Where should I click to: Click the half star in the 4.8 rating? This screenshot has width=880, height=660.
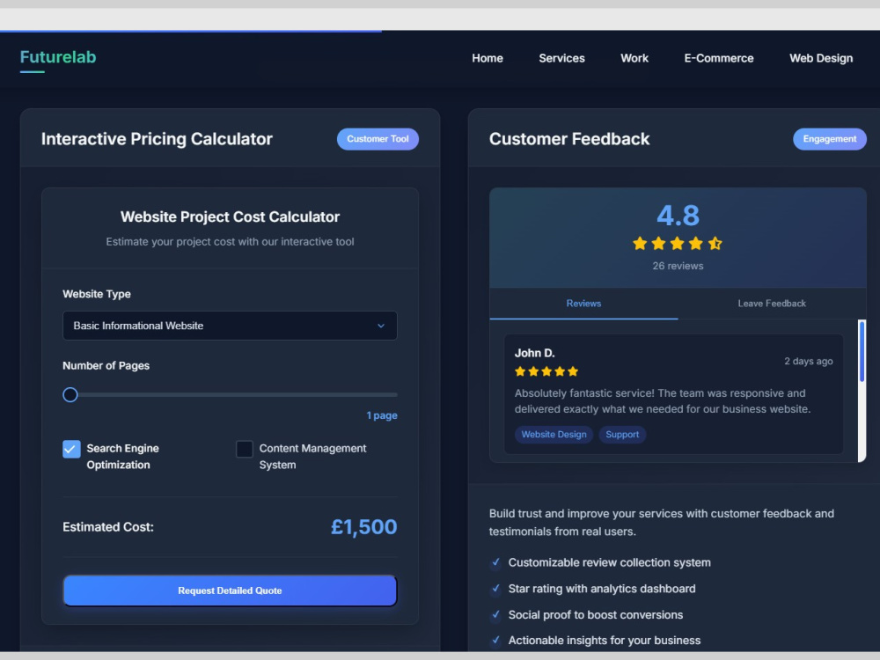point(715,243)
